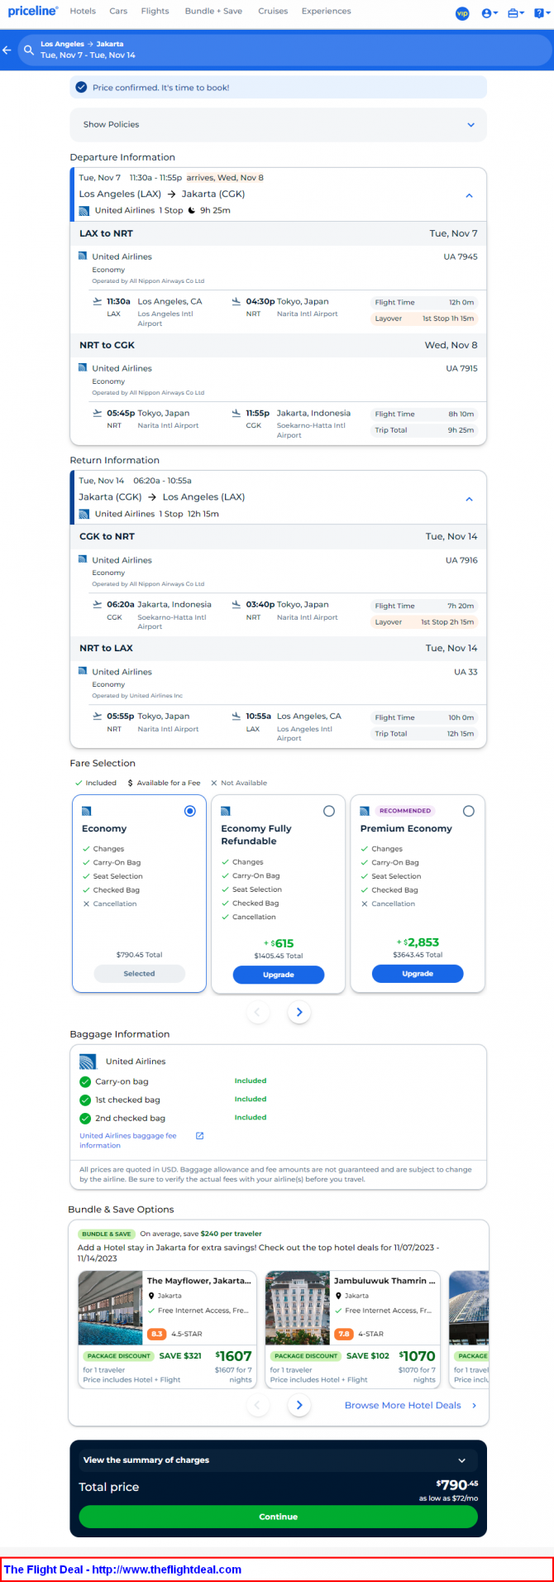Upgrade to Premium Economy fare
The height and width of the screenshot is (1582, 554).
click(418, 974)
